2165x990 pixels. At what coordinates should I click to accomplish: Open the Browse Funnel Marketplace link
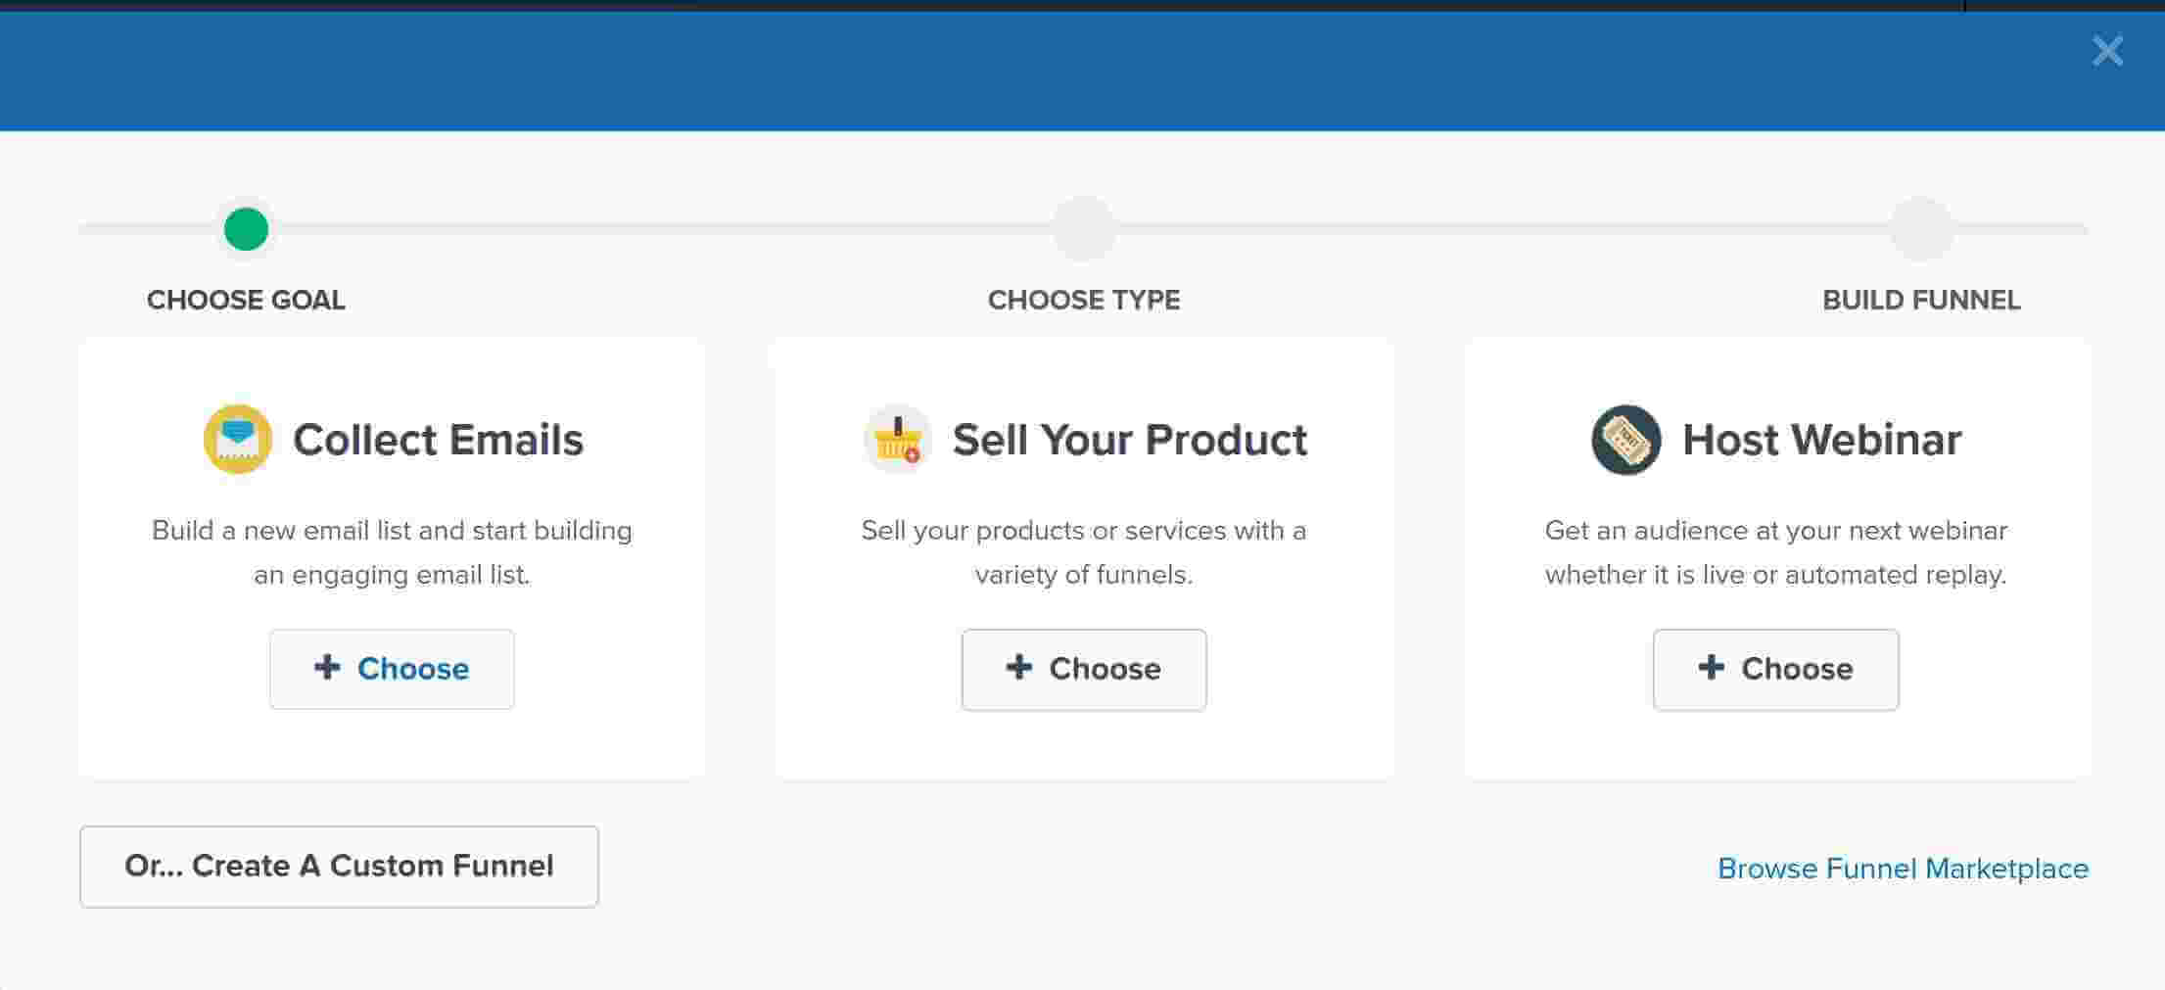pyautogui.click(x=1903, y=869)
